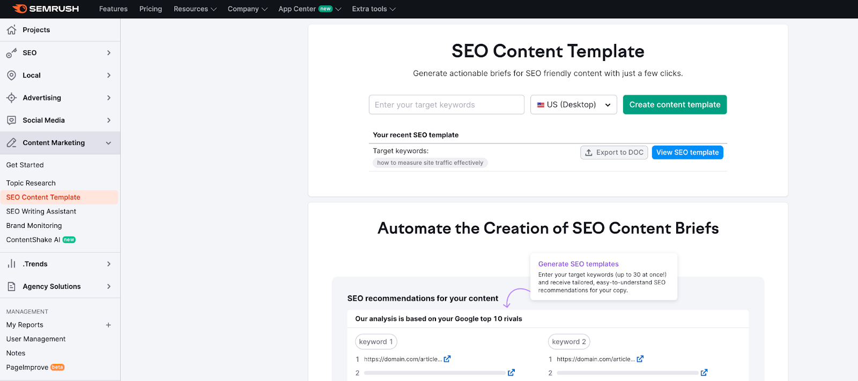Click the 'how to measure site traffic effectively' keyword tag

(x=430, y=163)
